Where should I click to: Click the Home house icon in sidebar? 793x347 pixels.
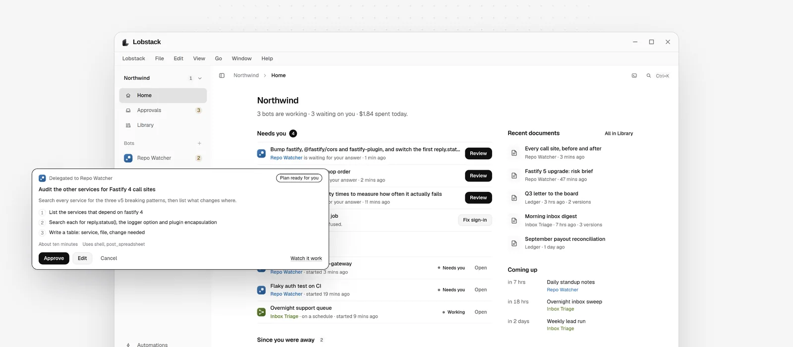pyautogui.click(x=128, y=95)
